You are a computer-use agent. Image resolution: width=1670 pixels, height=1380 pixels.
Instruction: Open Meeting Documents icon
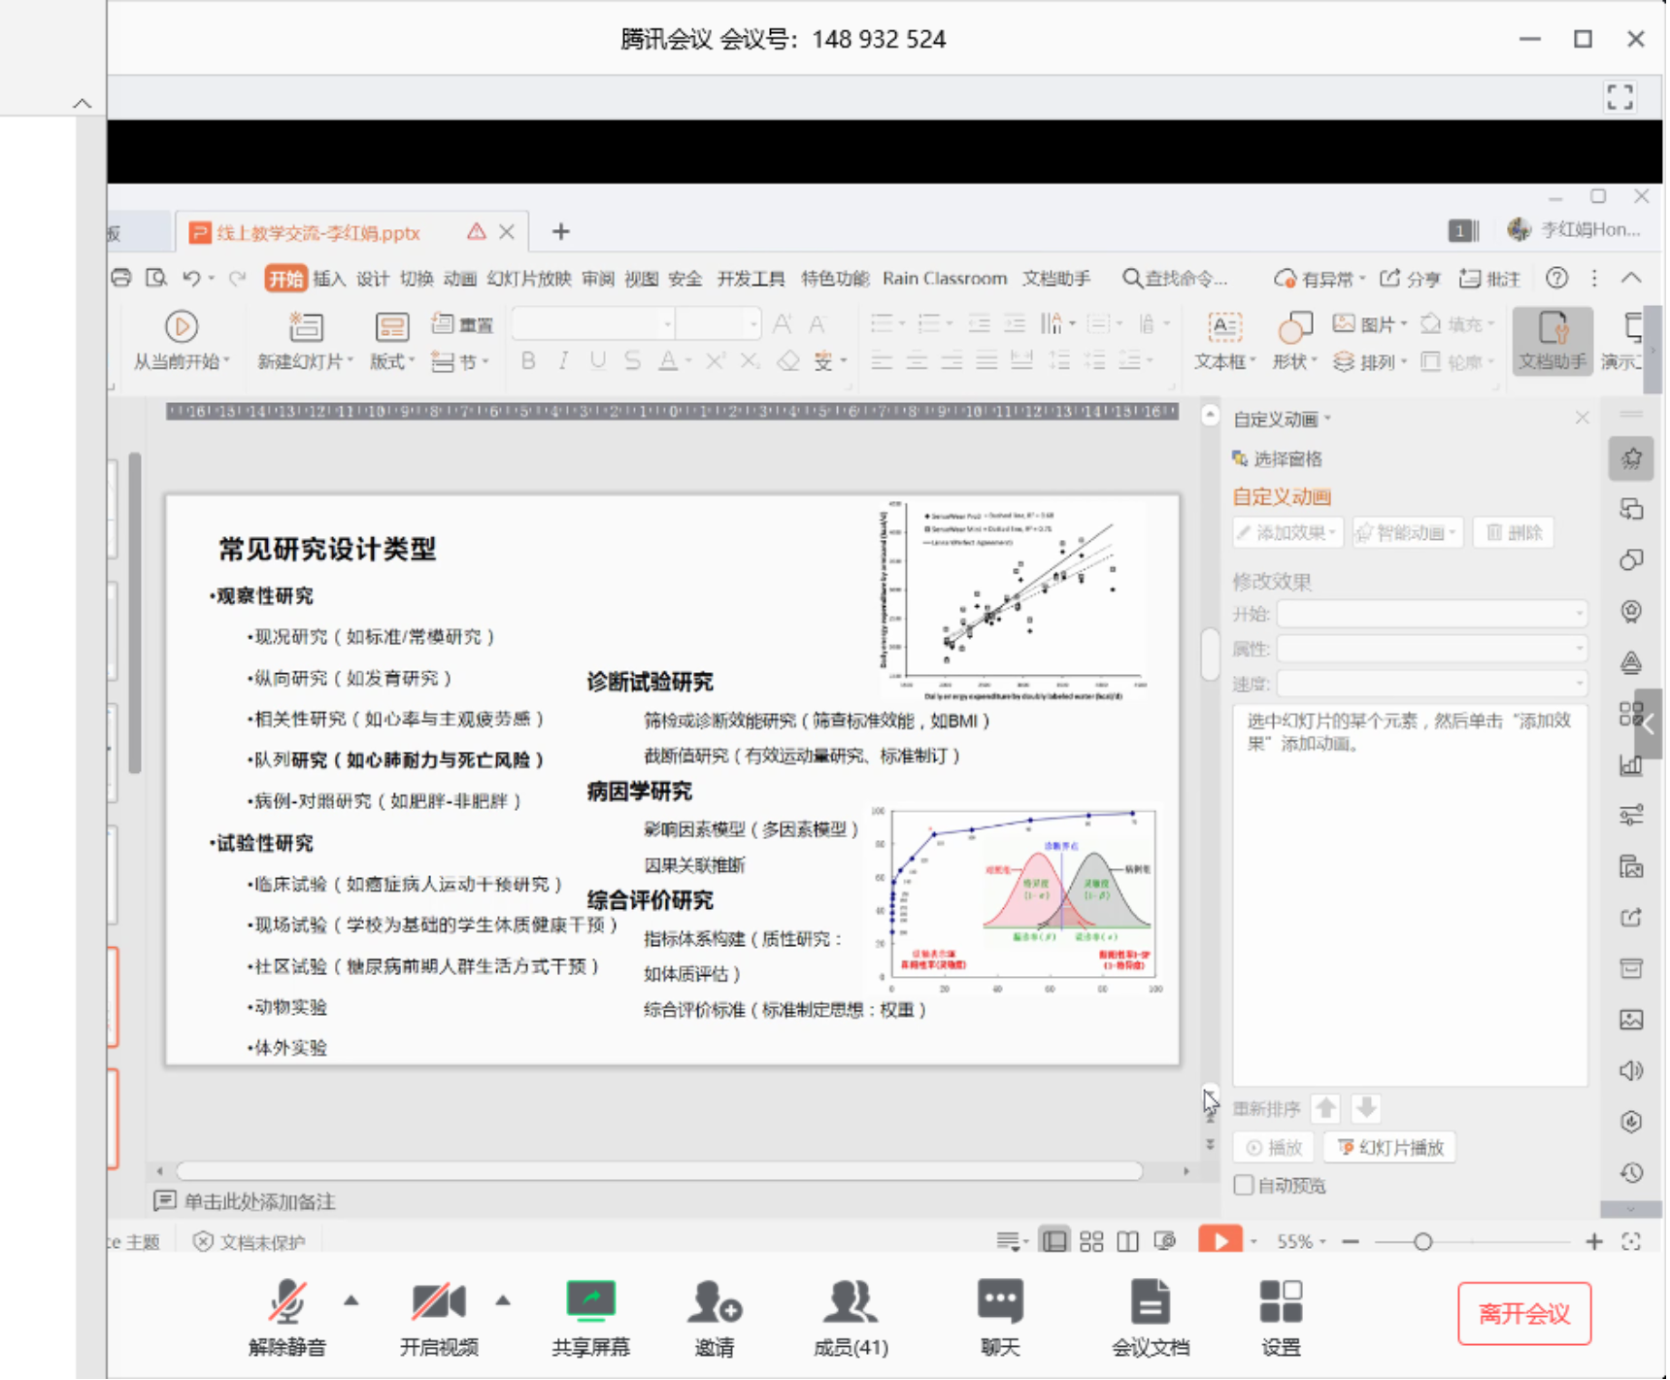click(x=1150, y=1302)
